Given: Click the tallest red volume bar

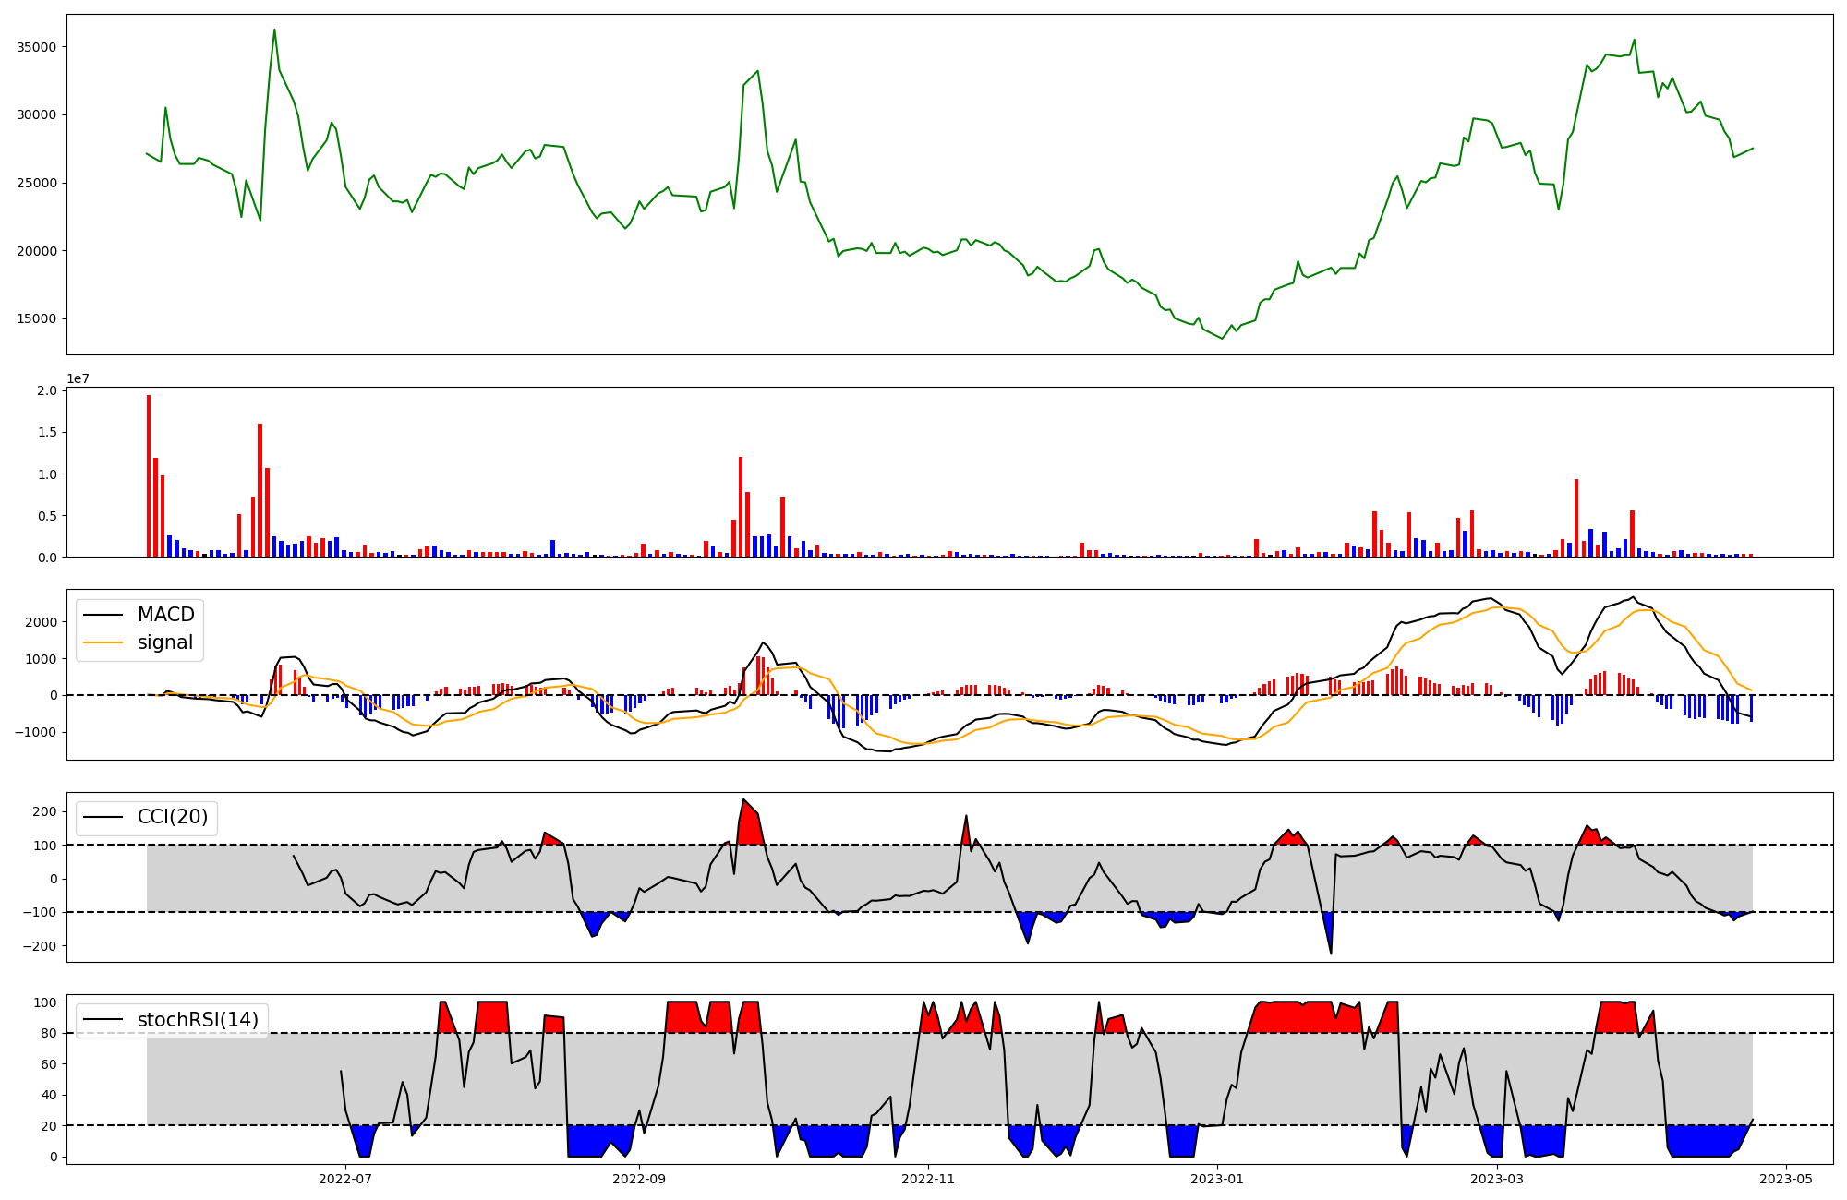Looking at the screenshot, I should pos(149,475).
